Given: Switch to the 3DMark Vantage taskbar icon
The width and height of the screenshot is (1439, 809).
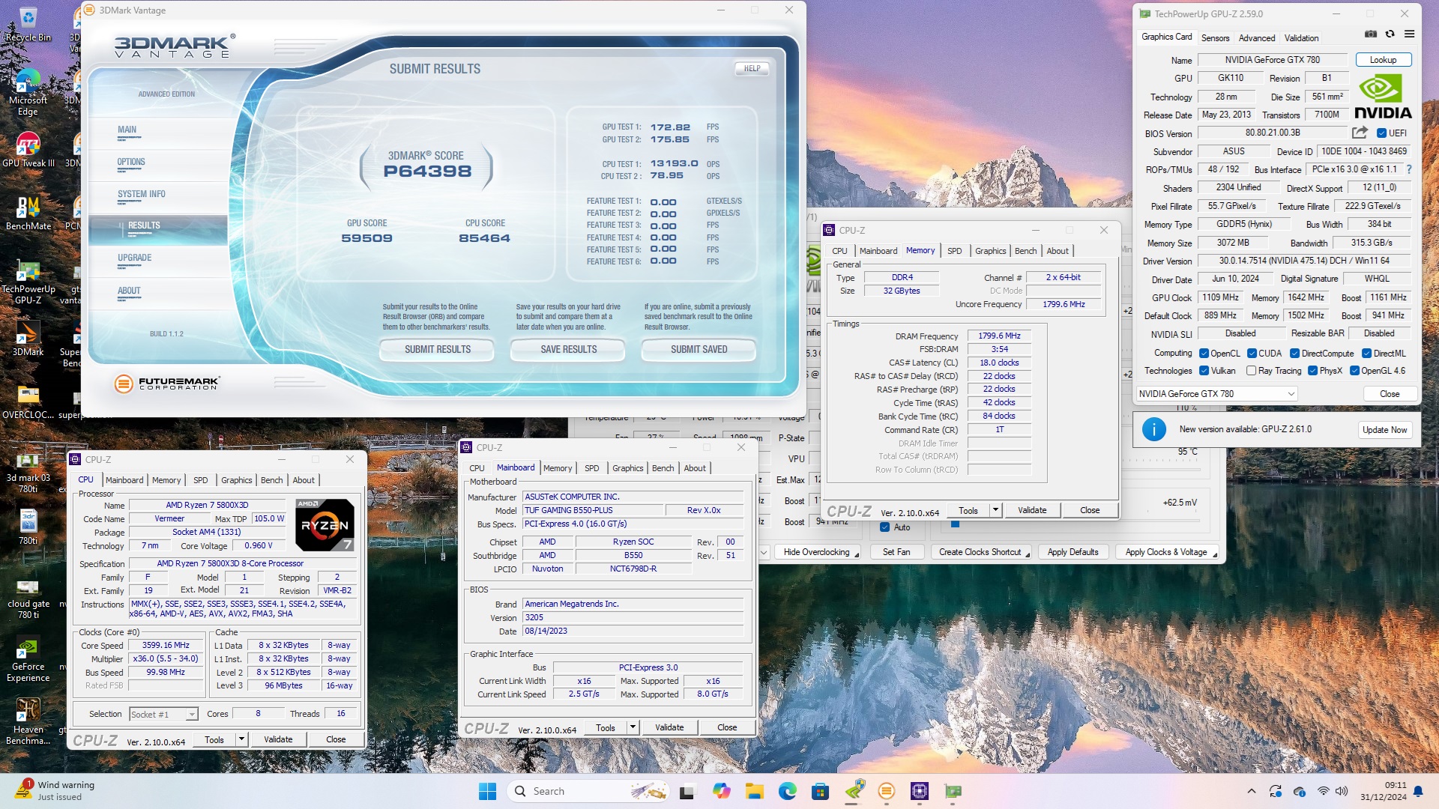Looking at the screenshot, I should pyautogui.click(x=886, y=791).
